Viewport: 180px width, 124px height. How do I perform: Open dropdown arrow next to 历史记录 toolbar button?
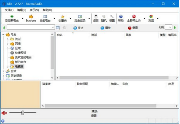(x=89, y=18)
